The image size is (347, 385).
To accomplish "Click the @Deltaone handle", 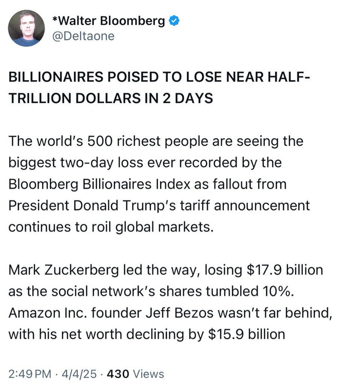I will [x=84, y=36].
